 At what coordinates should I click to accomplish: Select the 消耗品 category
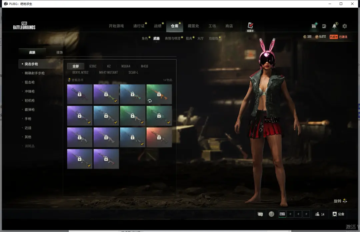click(x=30, y=146)
